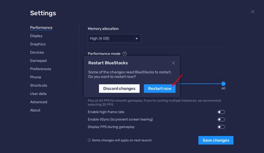Open the Memory allocation dropdown

(x=114, y=39)
